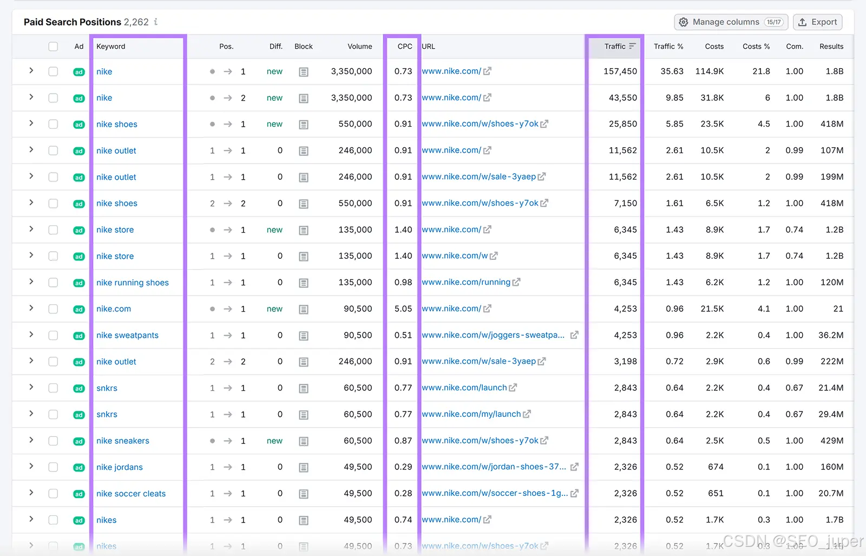
Task: Click the ad badge in nike.com row
Action: [79, 310]
